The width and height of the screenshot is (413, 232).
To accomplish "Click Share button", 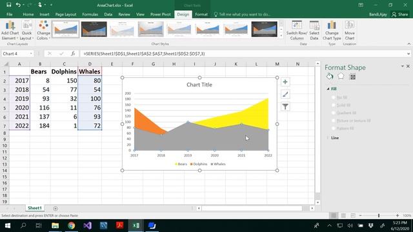I will click(x=399, y=14).
